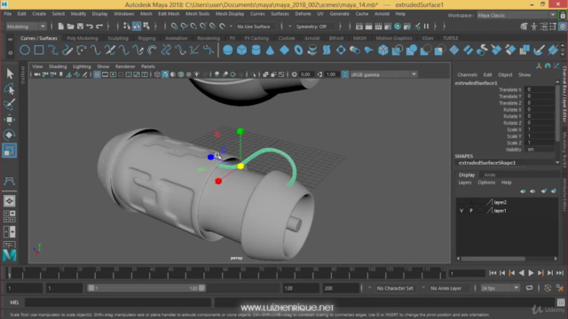Image resolution: width=568 pixels, height=319 pixels.
Task: Open the Curves menu
Action: coord(257,14)
